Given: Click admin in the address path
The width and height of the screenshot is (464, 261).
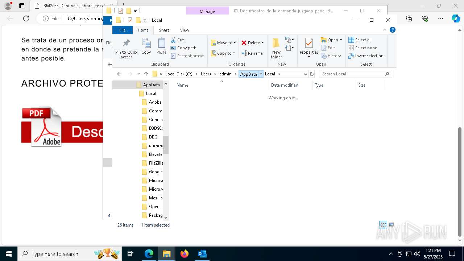Looking at the screenshot, I should click(x=225, y=74).
